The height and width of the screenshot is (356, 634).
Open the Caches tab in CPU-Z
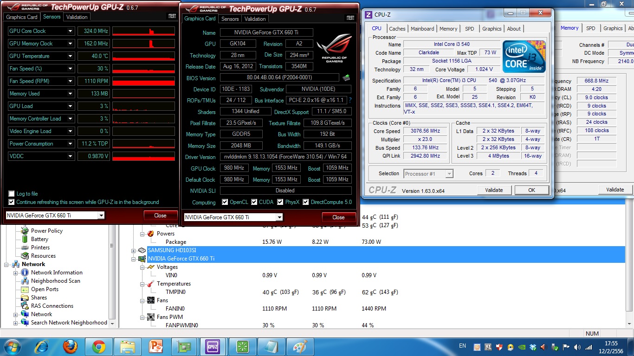[x=397, y=29]
